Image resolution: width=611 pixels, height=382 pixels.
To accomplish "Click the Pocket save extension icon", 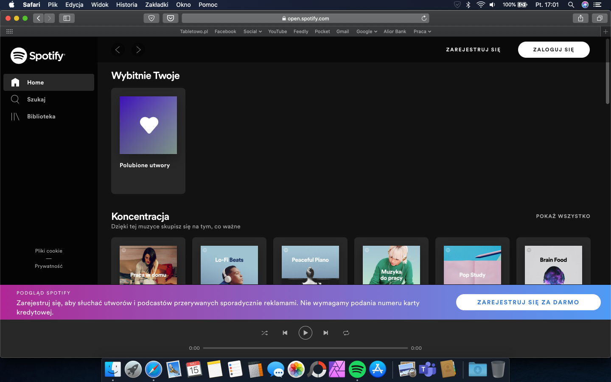I will (x=171, y=18).
